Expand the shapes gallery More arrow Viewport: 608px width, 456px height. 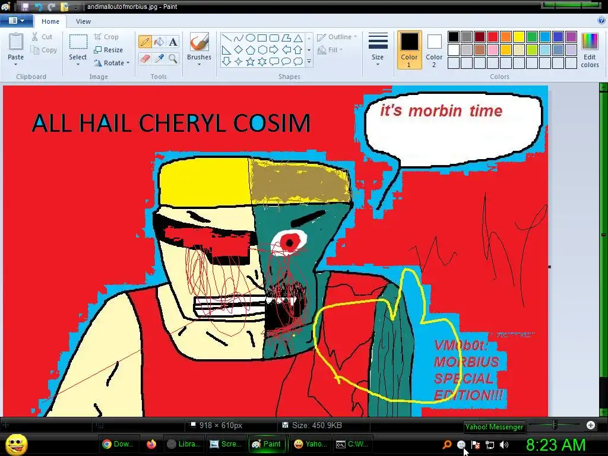coord(309,61)
